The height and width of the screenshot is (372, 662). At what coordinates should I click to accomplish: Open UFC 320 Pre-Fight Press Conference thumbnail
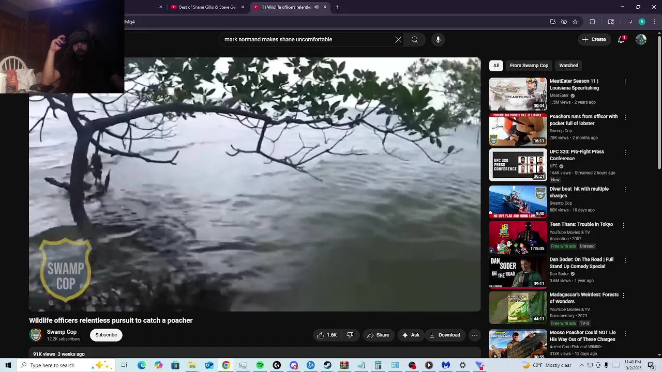(x=518, y=165)
